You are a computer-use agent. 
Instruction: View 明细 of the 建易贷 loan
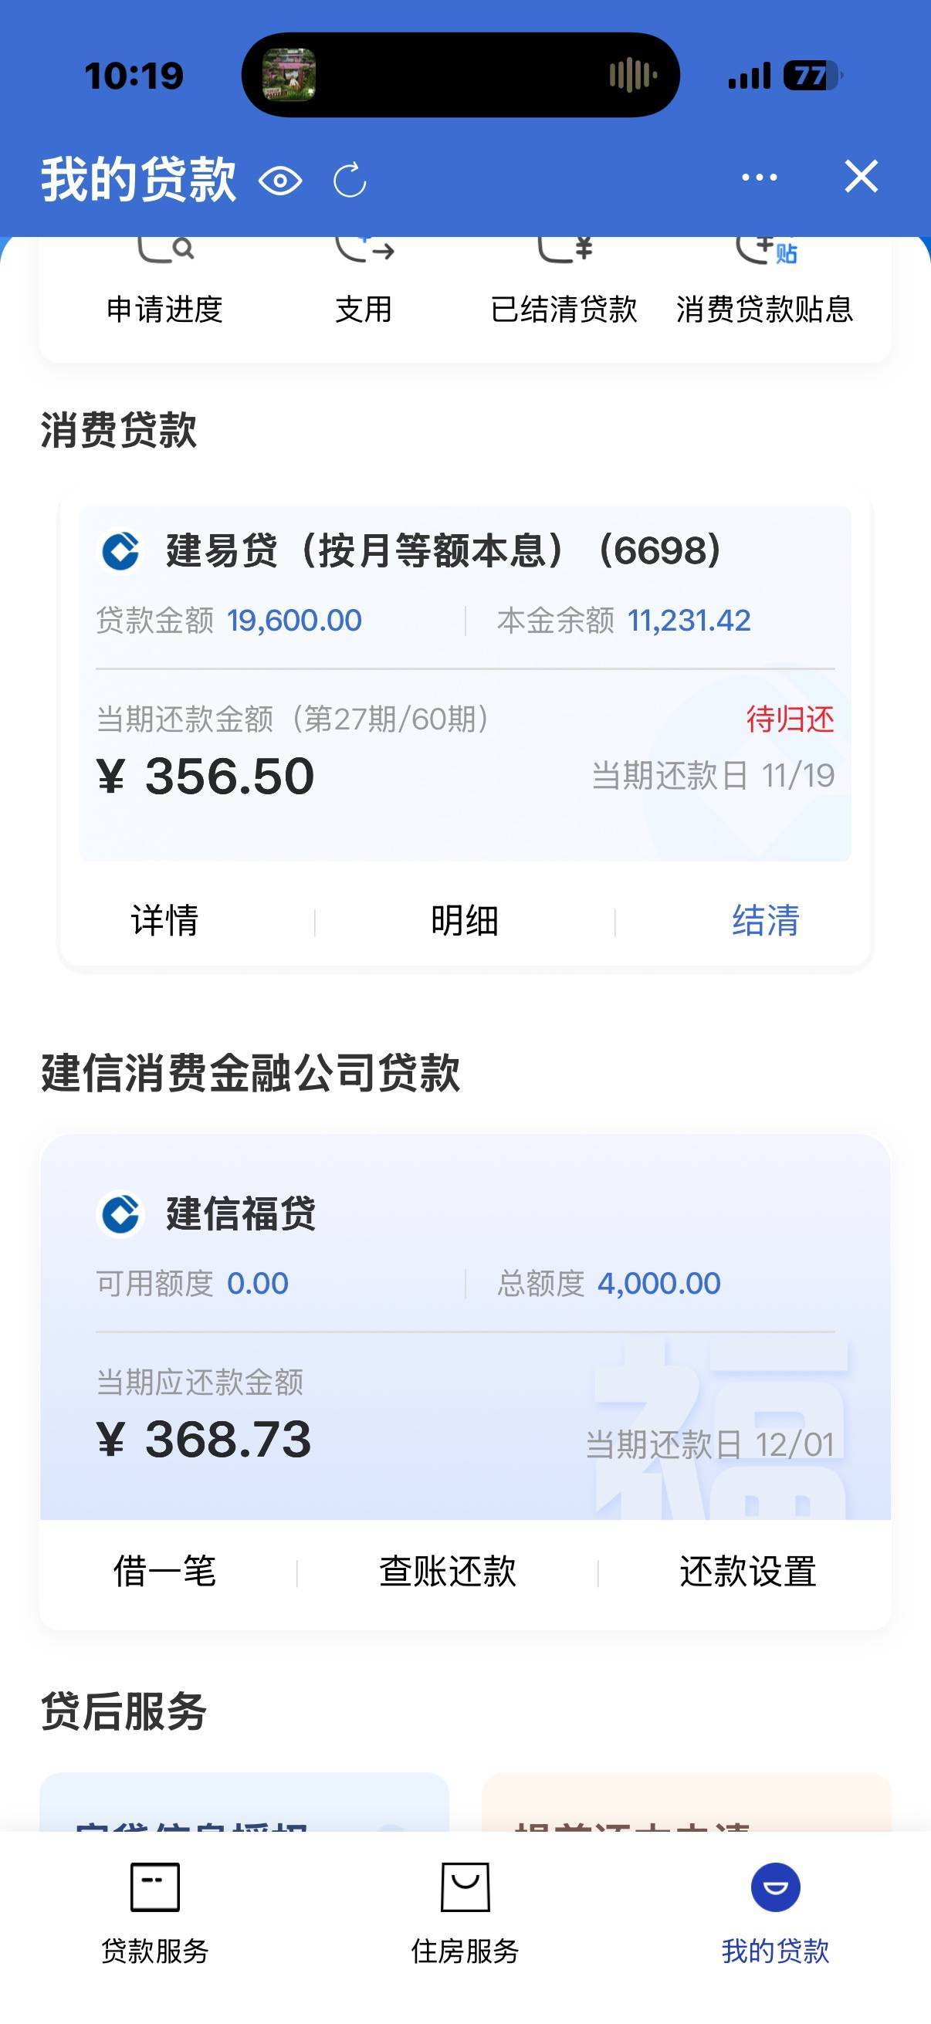pos(464,920)
